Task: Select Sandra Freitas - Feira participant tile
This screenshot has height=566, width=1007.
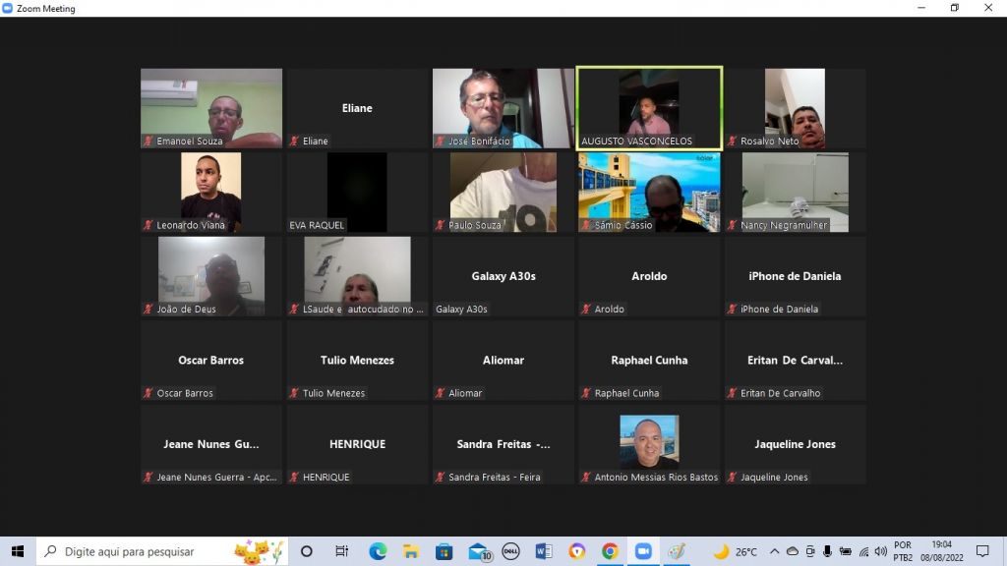Action: click(503, 445)
